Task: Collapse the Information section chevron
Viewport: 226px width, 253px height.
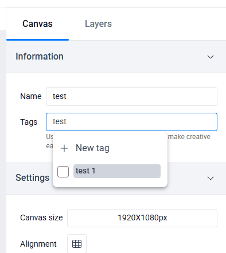Action: 211,57
